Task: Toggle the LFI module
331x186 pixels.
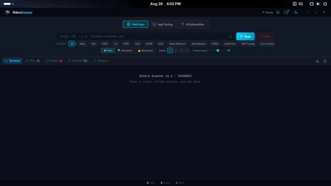Action: tap(115, 44)
